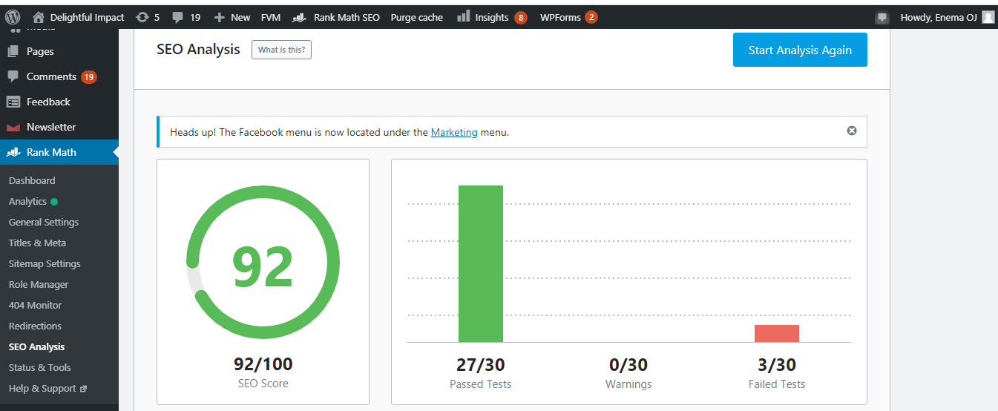
Task: Click the green Passed Tests bar
Action: [481, 263]
